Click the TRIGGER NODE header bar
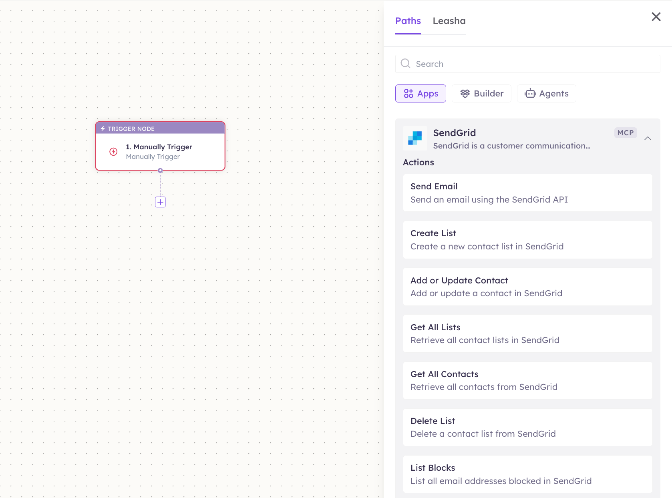672x498 pixels. point(160,129)
